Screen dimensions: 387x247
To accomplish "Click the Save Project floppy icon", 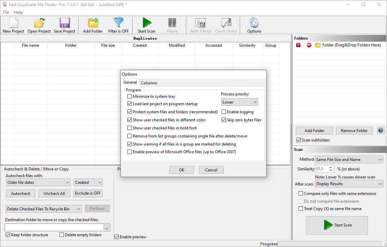I will tap(65, 23).
